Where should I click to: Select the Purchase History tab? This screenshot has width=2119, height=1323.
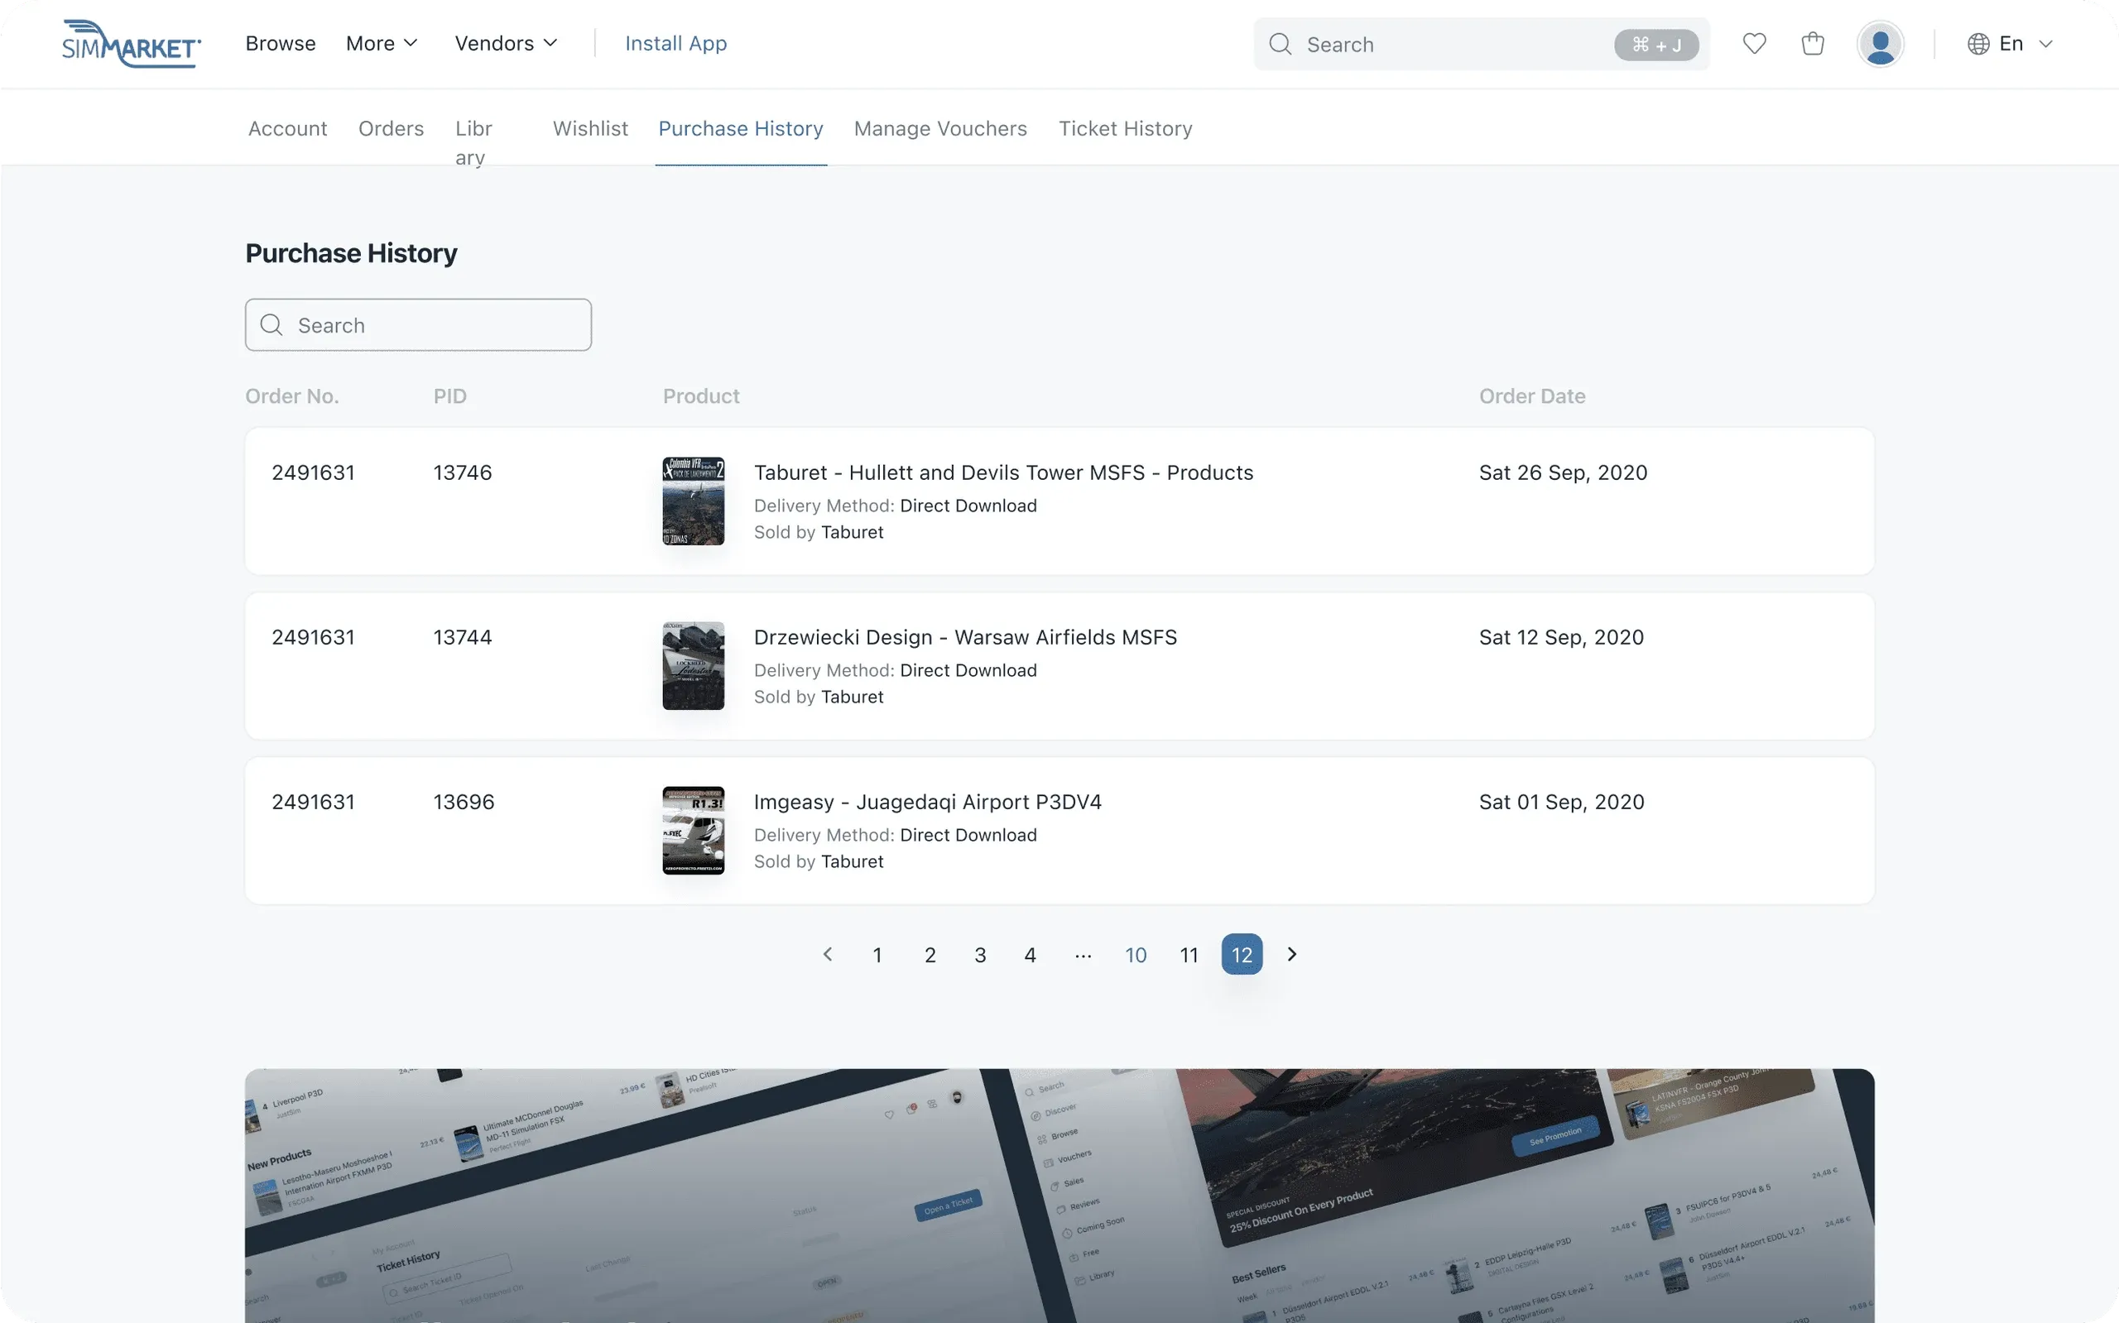[x=741, y=128]
